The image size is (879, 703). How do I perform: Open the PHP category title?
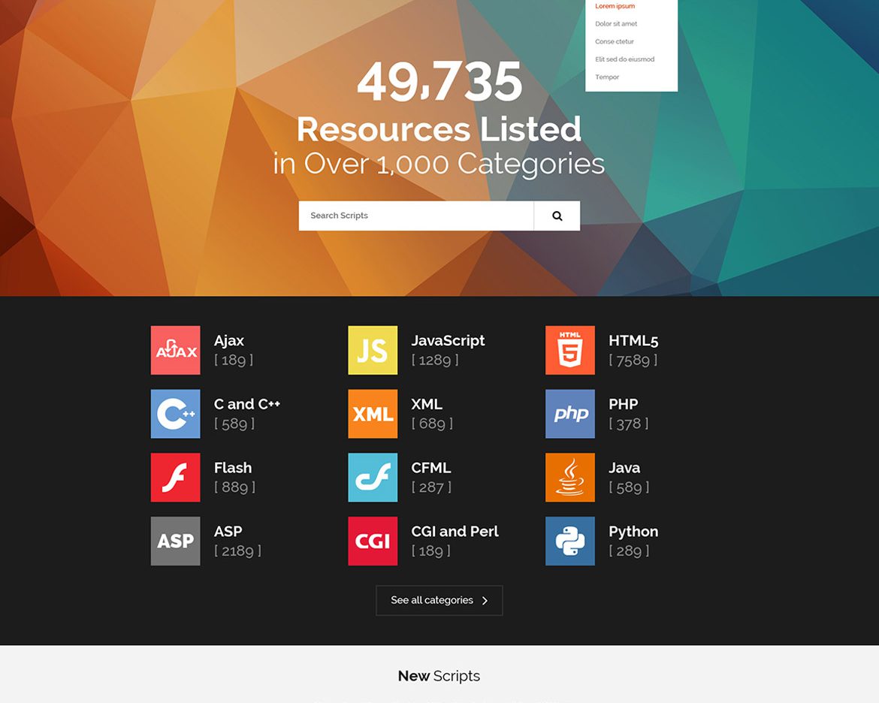624,404
